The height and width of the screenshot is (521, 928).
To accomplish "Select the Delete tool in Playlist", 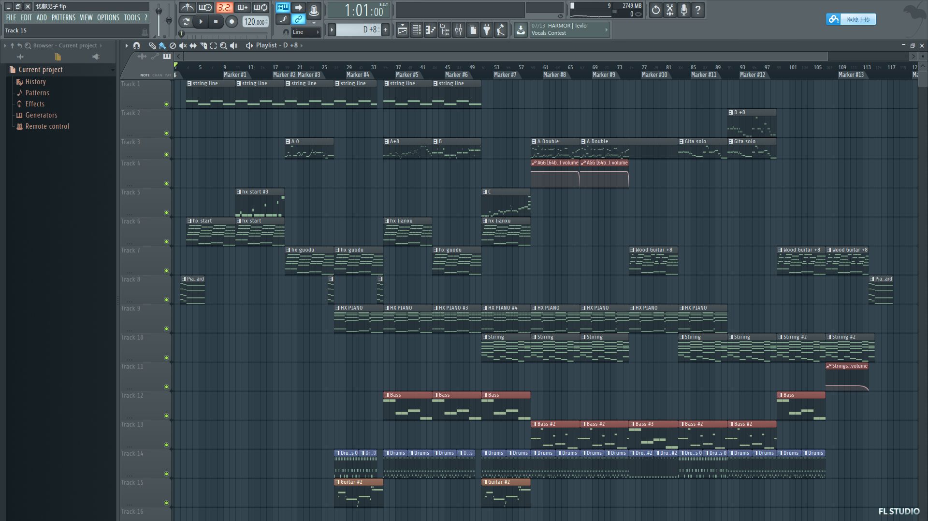I will pos(173,45).
